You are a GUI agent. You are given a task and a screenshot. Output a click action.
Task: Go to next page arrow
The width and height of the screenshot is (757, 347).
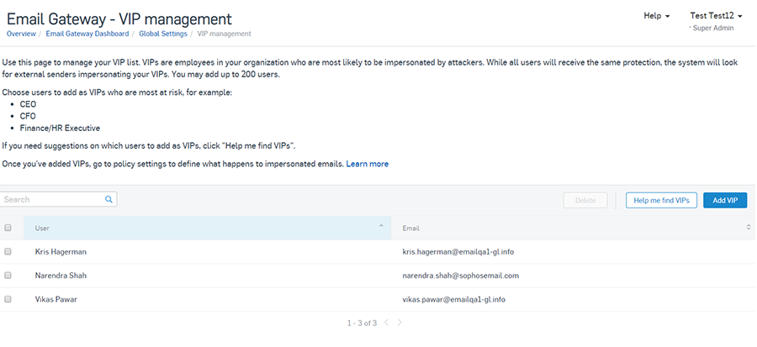400,323
